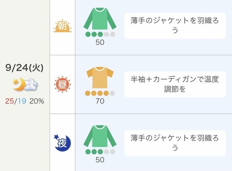Viewport: 232px width, 171px height.
Task: Click the night clothing index dots
Action: click(x=100, y=152)
